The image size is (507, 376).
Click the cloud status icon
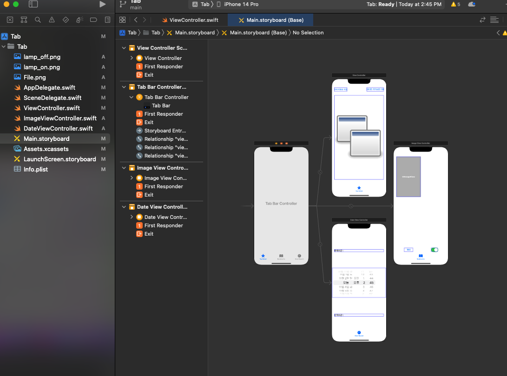[472, 4]
